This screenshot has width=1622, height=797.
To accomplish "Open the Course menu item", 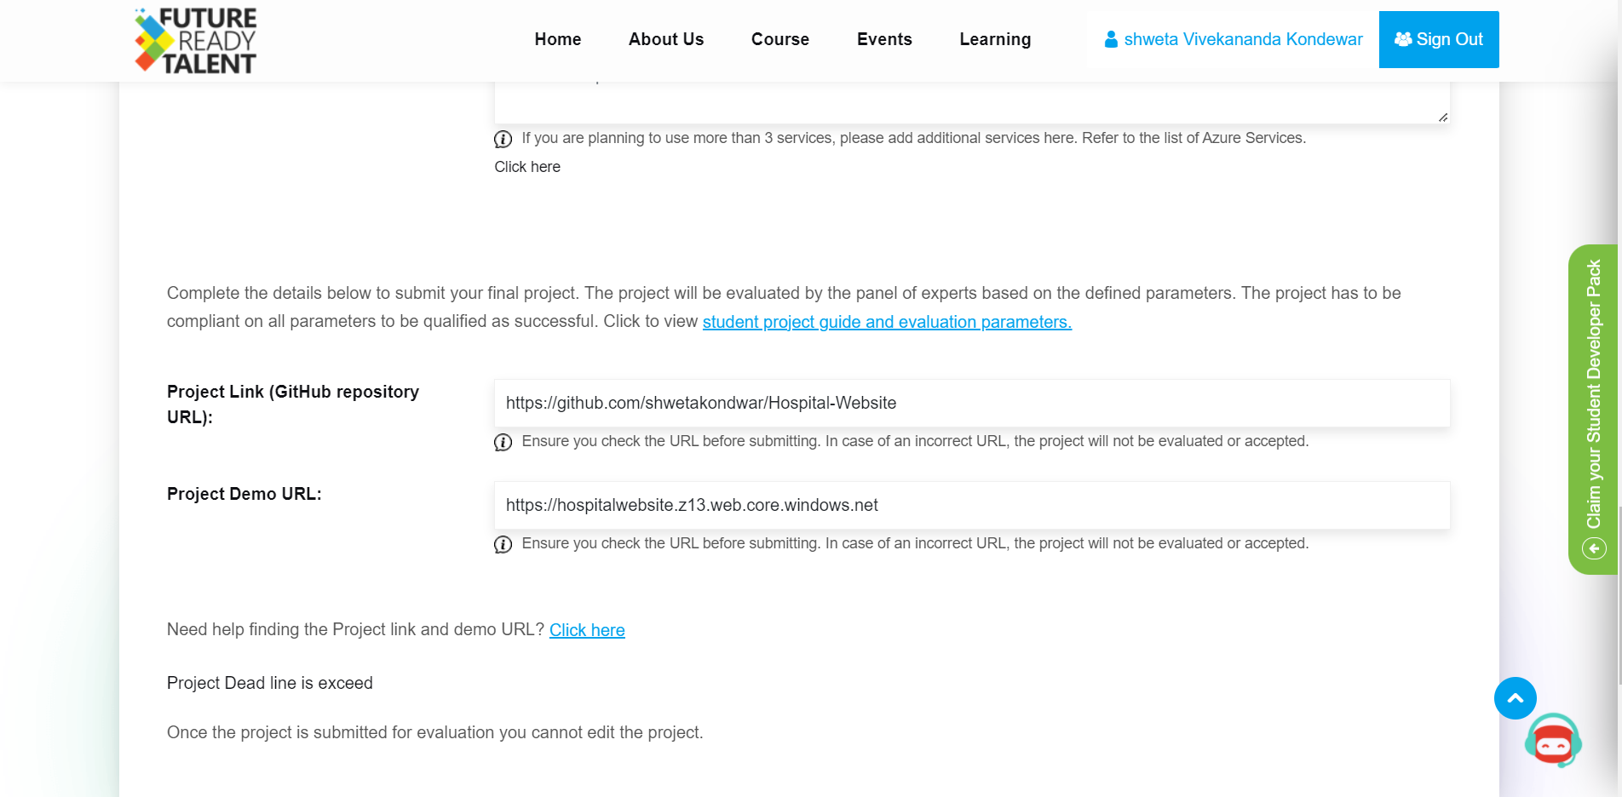I will [780, 39].
